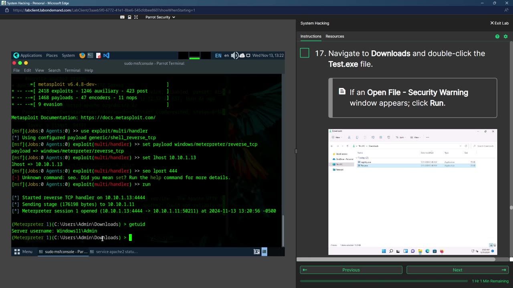Click the Metasploit docs URL in terminal
Screen dimensions: 513x288
[x=118, y=118]
